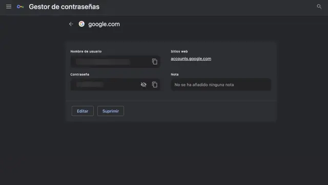
Task: Click the Password Manager key logo
Action: point(20,7)
